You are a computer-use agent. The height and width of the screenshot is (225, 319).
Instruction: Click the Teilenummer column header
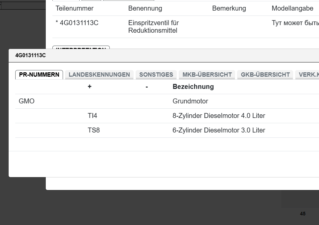(x=74, y=8)
